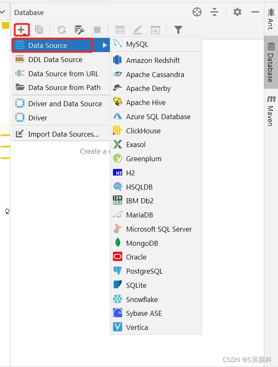Click the crosshair locate icon in Database header

click(197, 12)
